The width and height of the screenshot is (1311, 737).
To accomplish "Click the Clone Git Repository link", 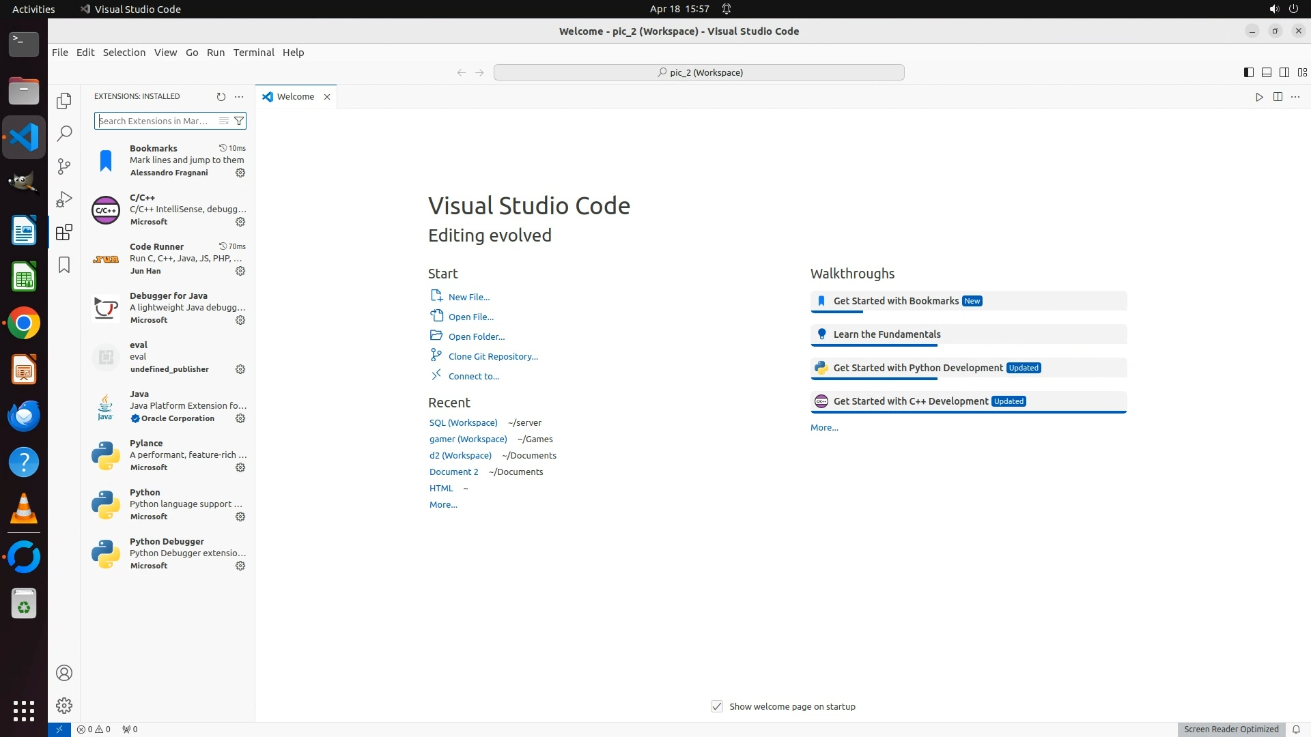I will [493, 356].
